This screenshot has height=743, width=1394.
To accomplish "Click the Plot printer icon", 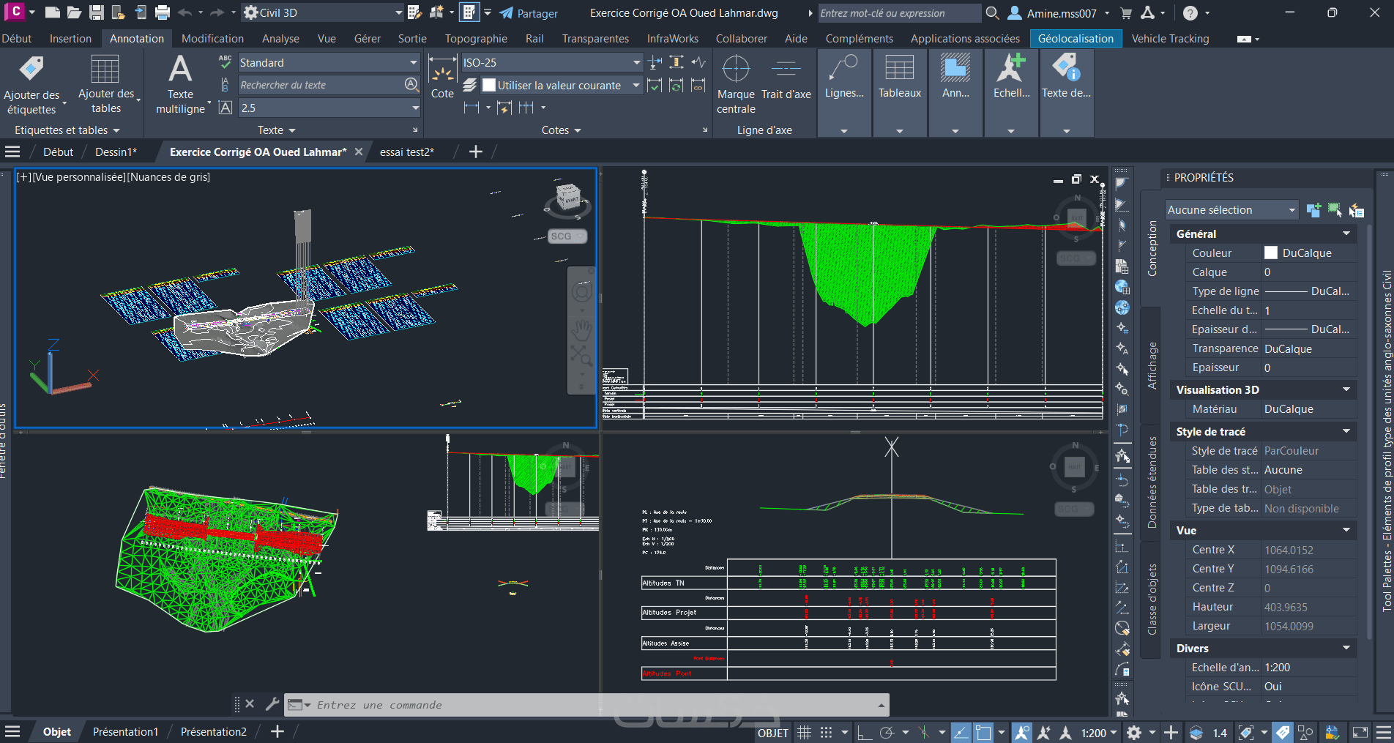I will [163, 12].
